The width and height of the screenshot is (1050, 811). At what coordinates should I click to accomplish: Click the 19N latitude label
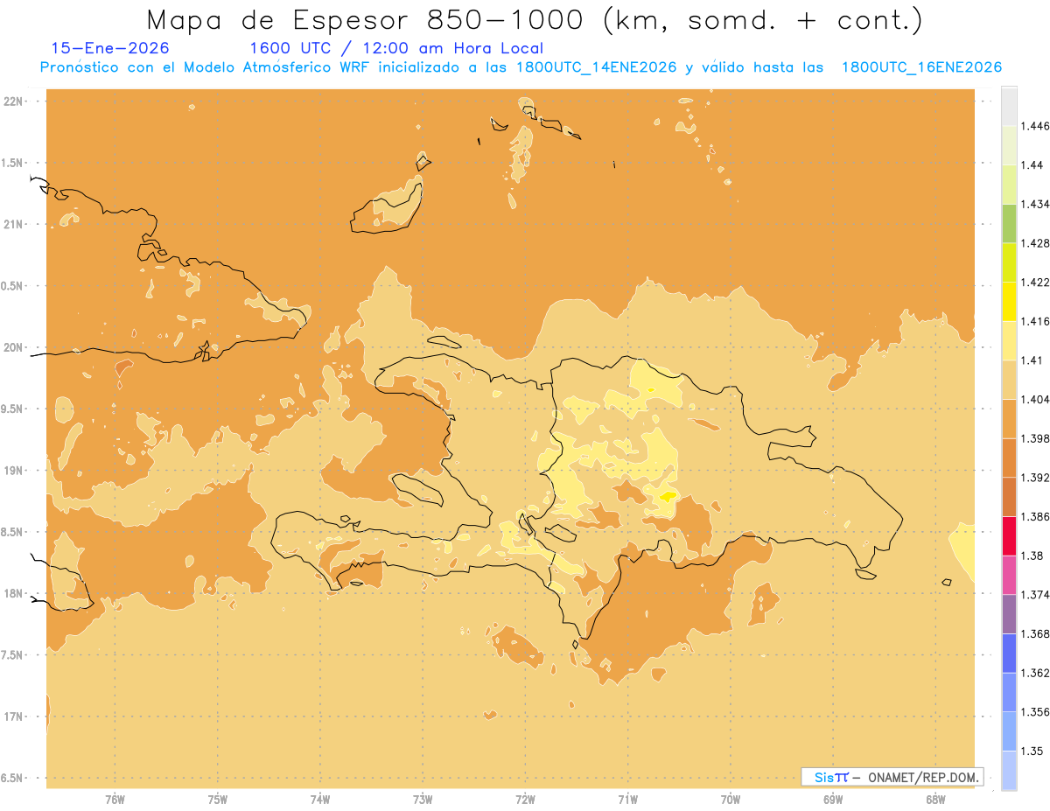(13, 471)
